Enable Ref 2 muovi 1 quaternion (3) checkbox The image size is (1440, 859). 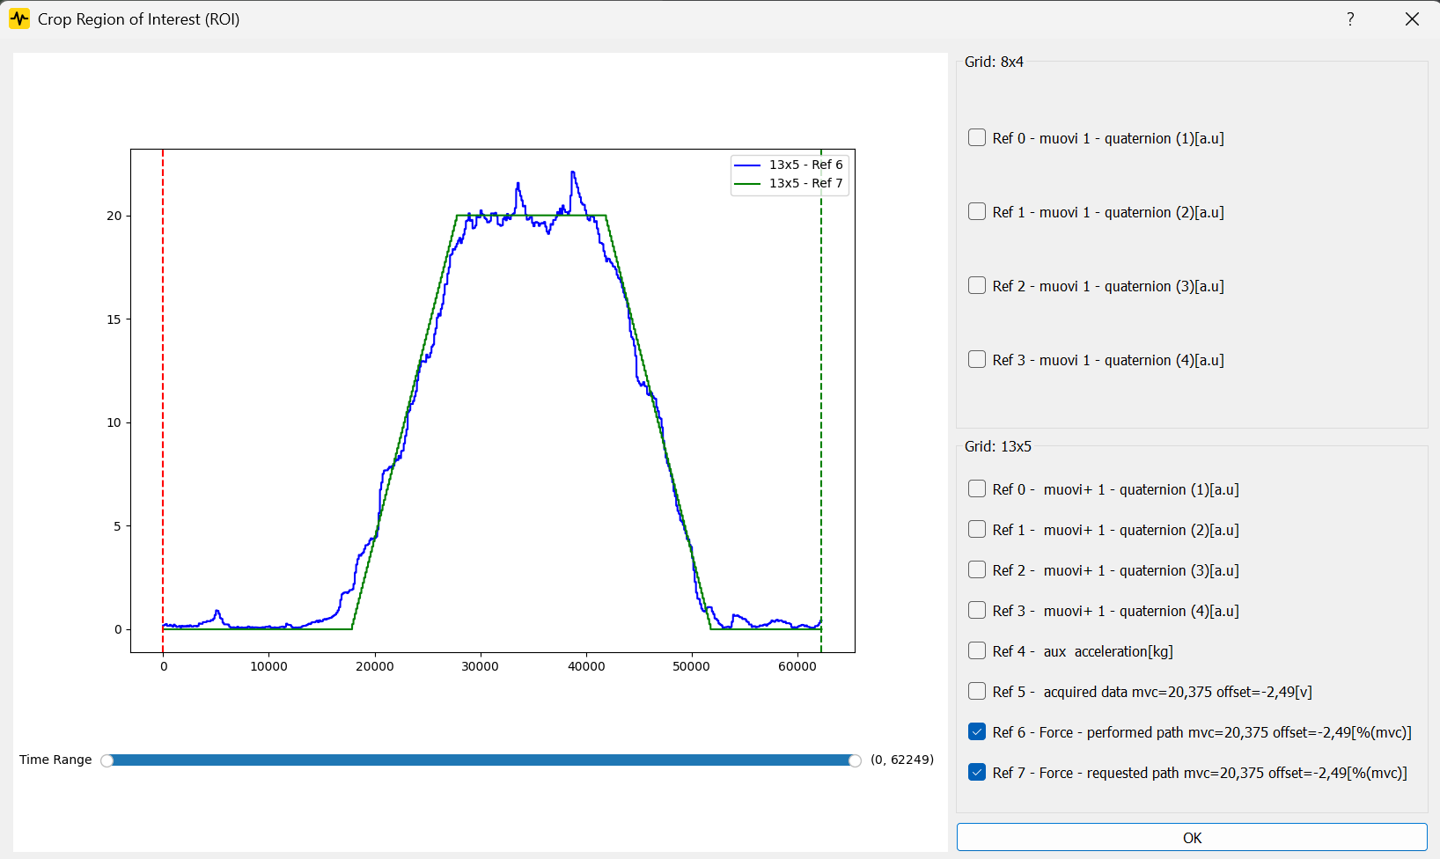[x=977, y=285]
